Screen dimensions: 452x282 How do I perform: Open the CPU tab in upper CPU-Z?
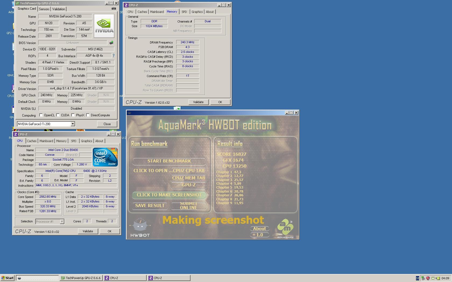click(130, 12)
